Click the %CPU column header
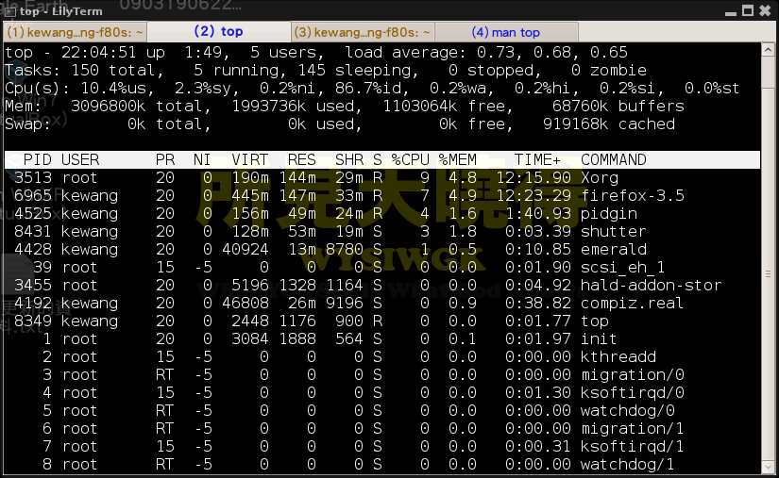The width and height of the screenshot is (779, 478). click(411, 159)
